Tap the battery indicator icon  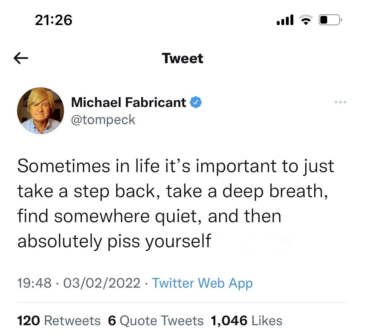point(330,20)
